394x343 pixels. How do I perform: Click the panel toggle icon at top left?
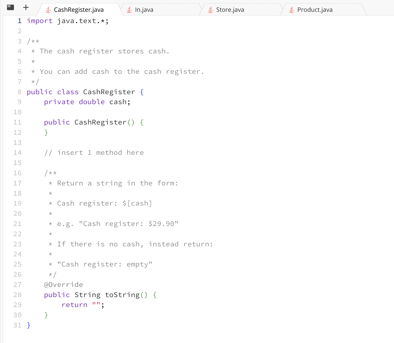pyautogui.click(x=10, y=7)
